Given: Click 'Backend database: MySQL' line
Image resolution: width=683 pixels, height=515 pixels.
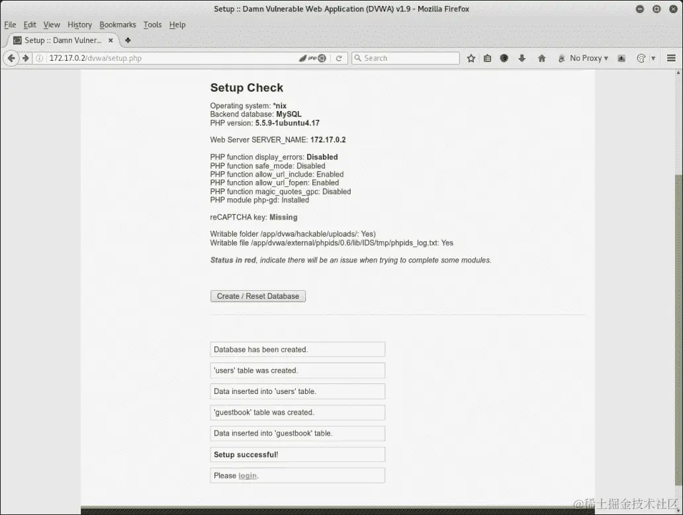Looking at the screenshot, I should 255,114.
